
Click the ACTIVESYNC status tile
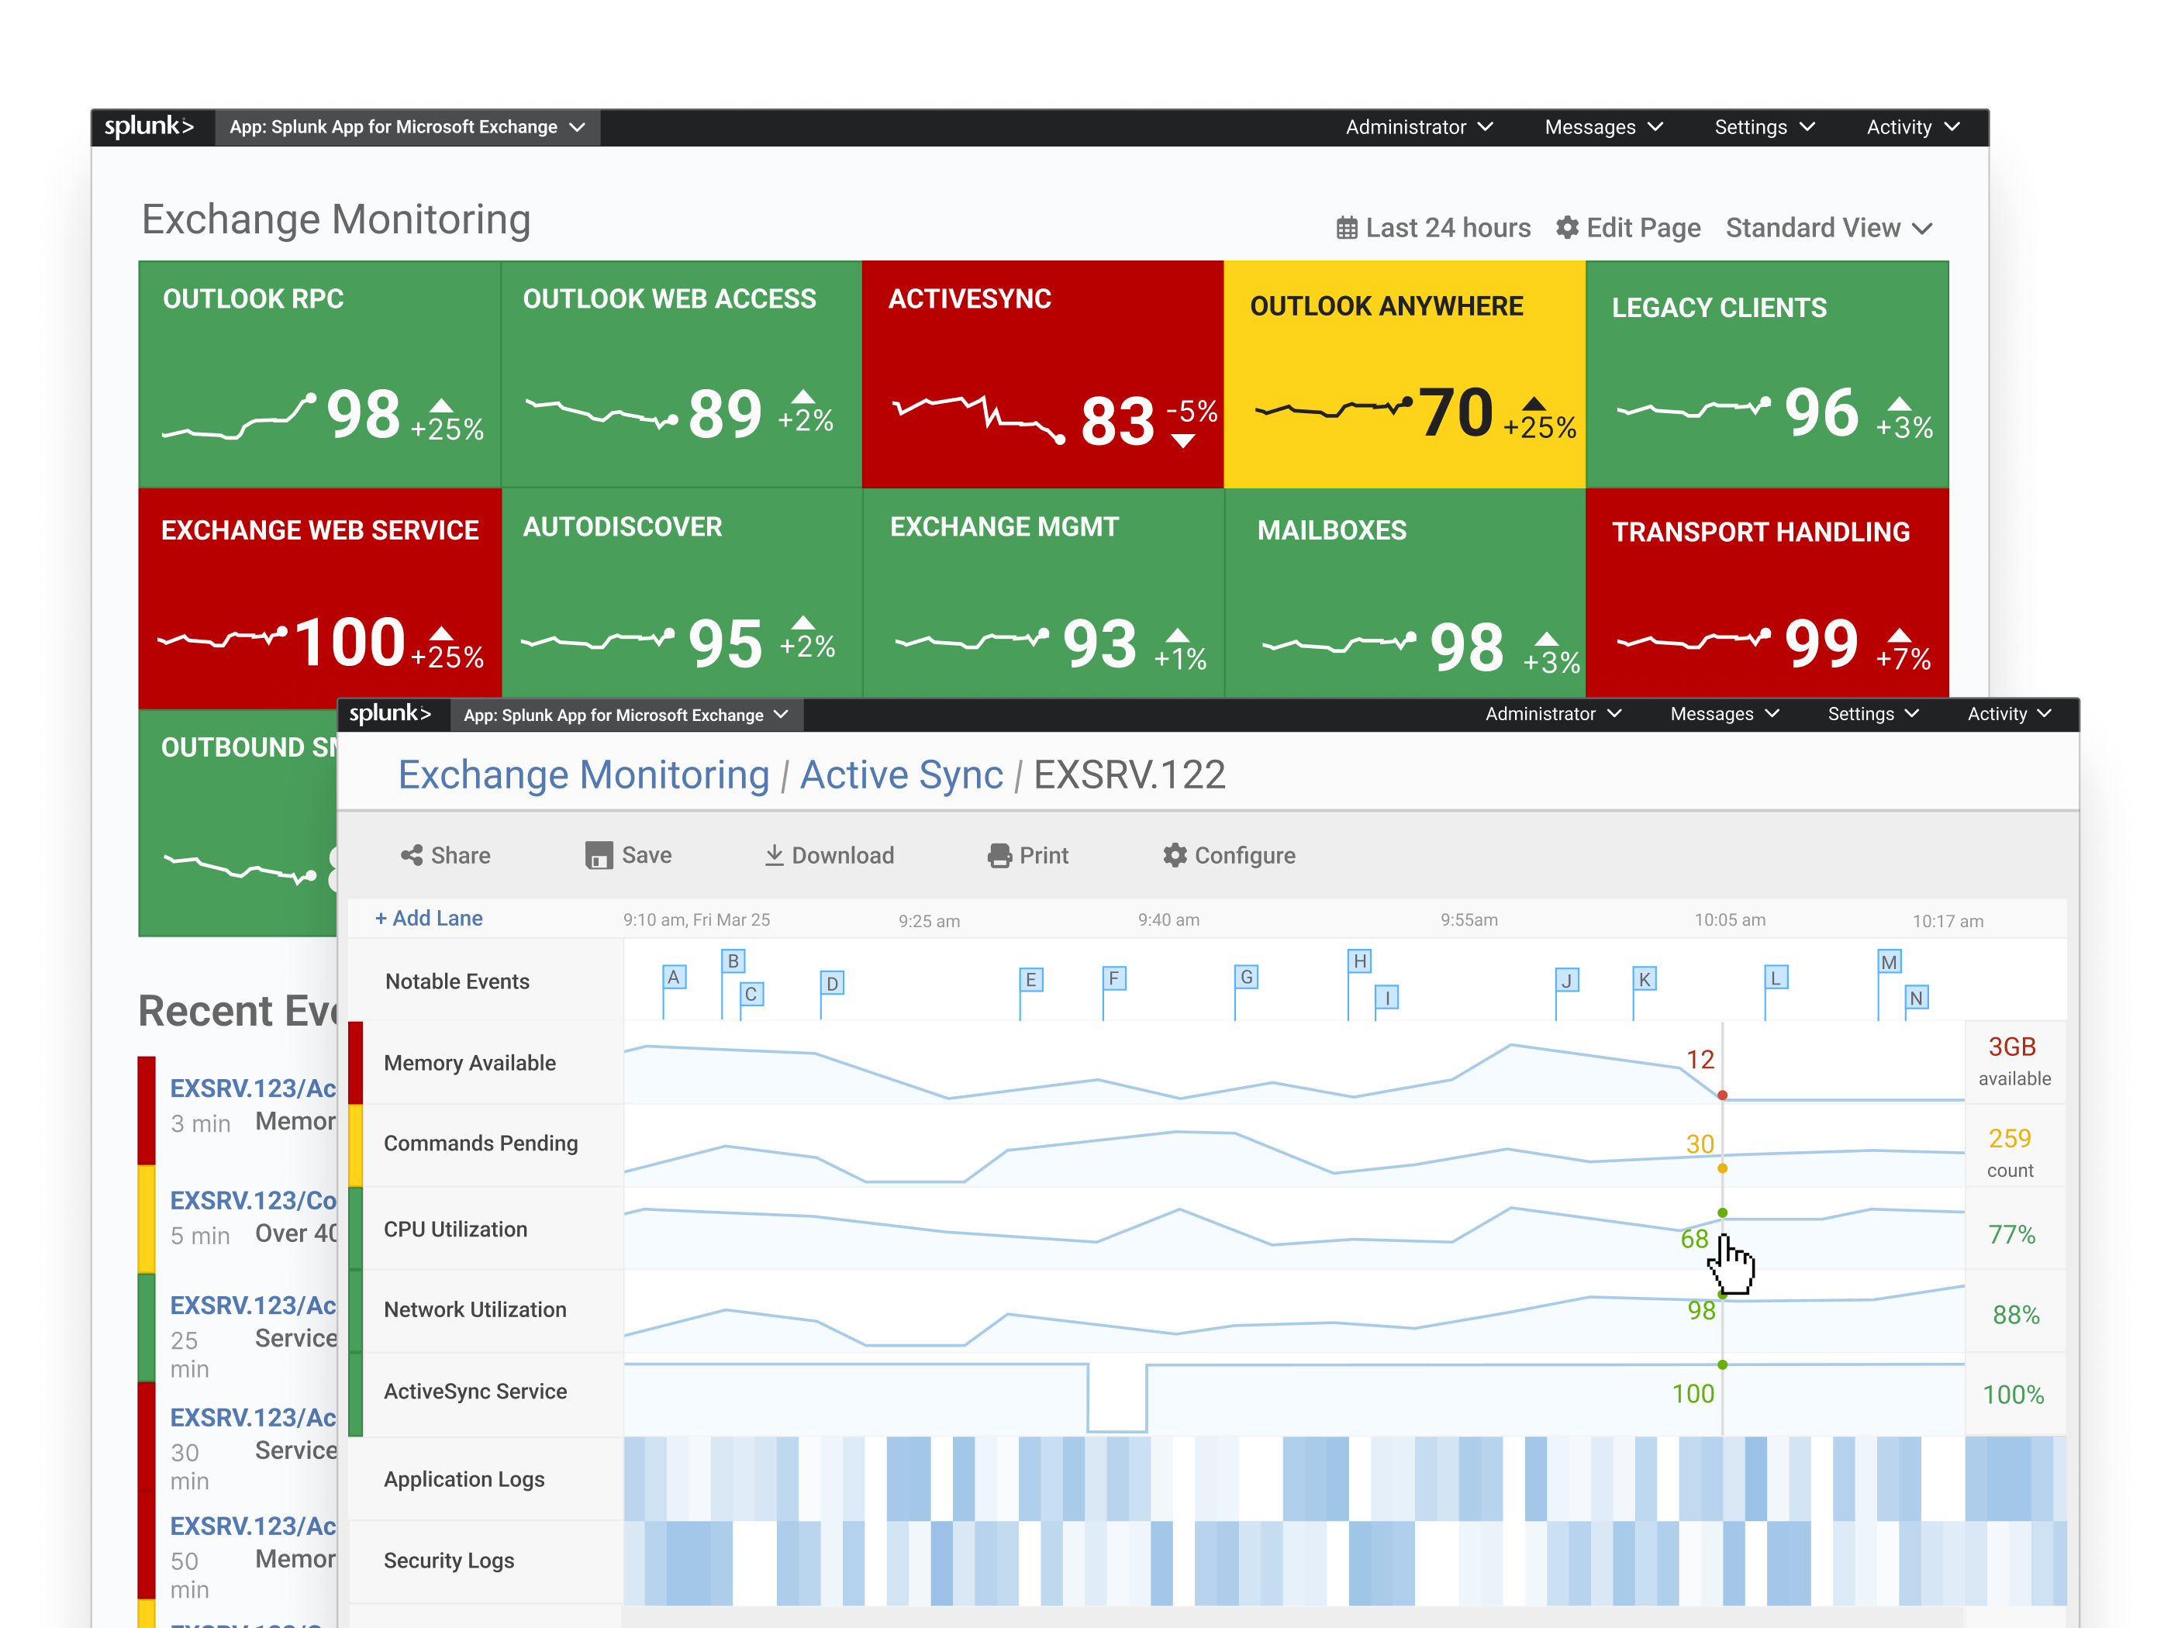click(x=1042, y=373)
